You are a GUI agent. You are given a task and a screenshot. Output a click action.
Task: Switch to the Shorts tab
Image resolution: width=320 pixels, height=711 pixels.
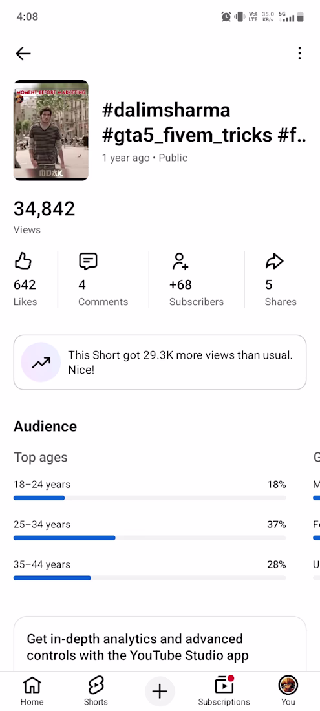pos(96,691)
